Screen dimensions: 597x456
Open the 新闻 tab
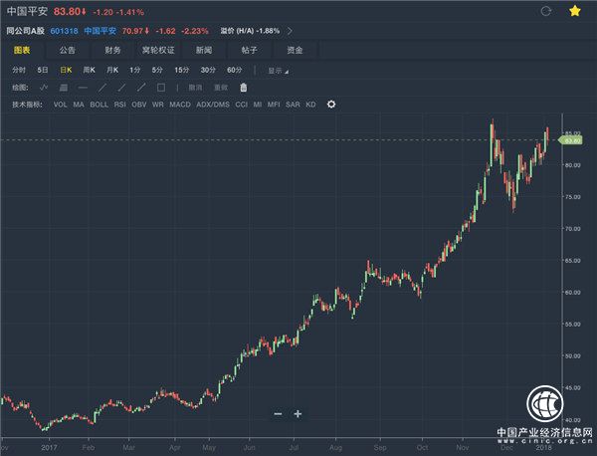204,49
